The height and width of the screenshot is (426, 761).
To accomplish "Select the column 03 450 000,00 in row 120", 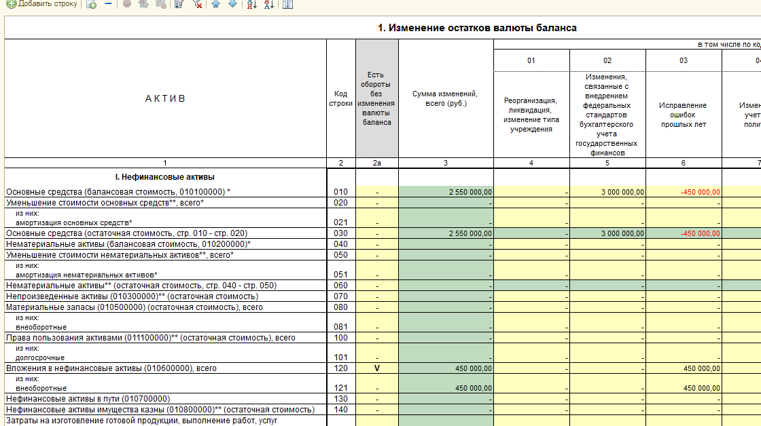I will click(x=684, y=368).
